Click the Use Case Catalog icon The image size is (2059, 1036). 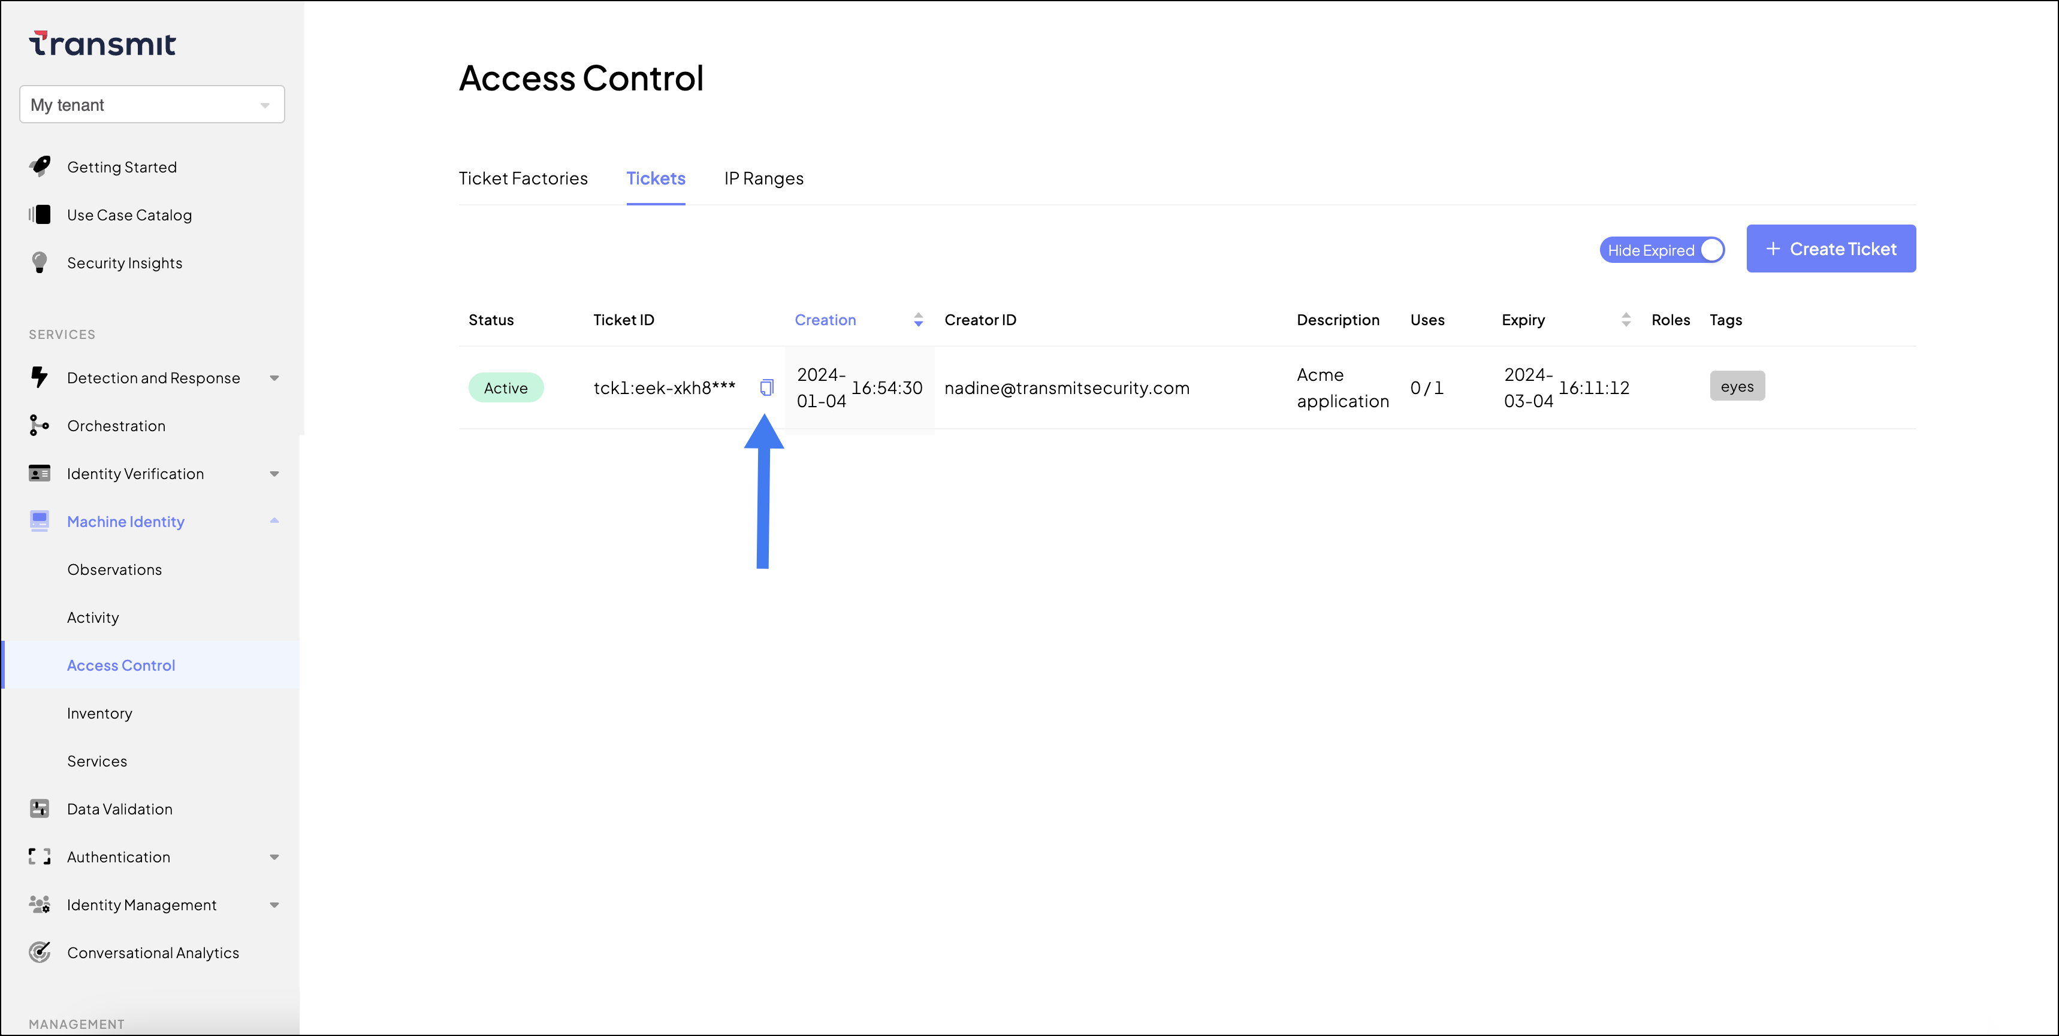[x=39, y=214]
